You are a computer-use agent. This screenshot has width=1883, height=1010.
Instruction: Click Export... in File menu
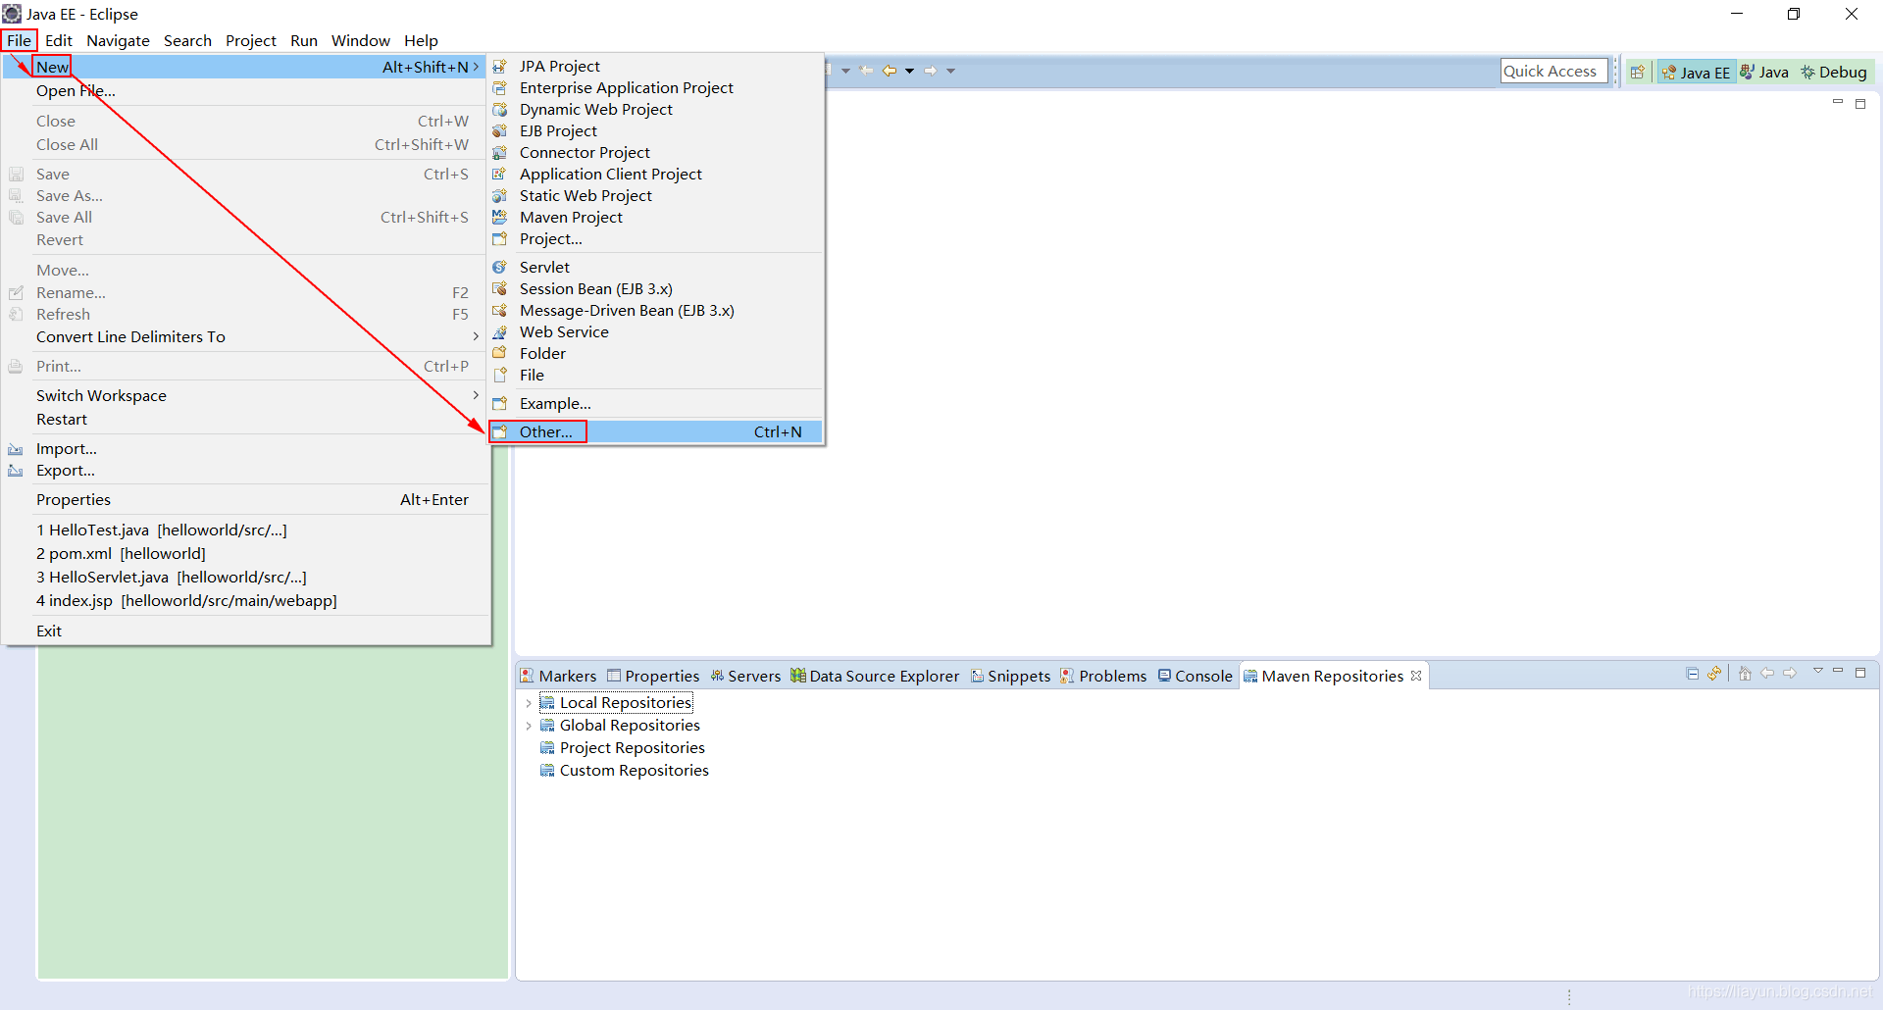(x=245, y=470)
